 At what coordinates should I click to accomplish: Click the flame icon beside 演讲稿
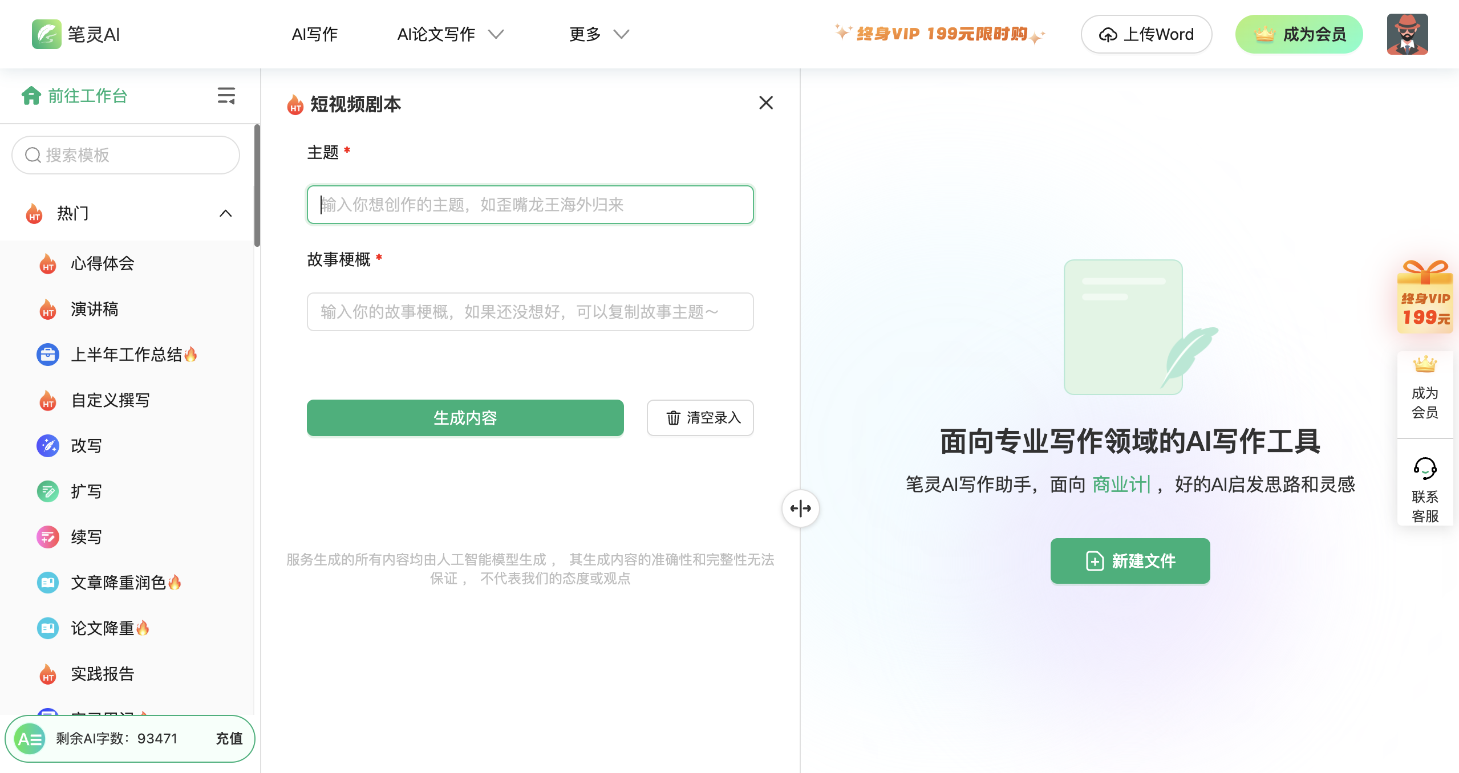click(48, 310)
